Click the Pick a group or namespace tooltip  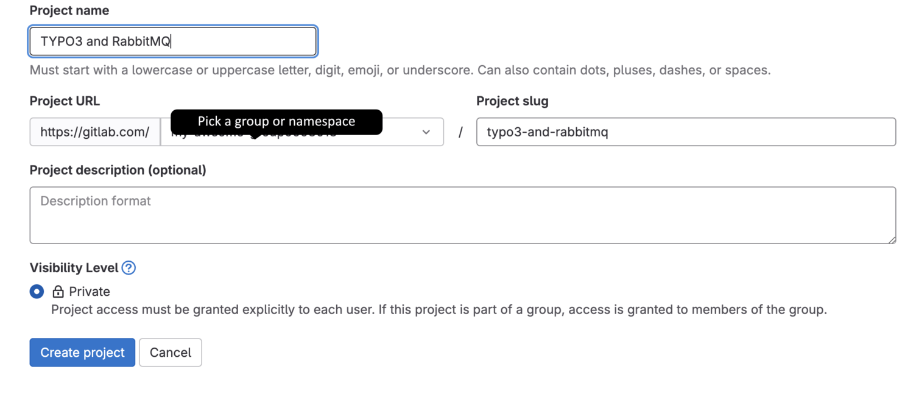click(277, 121)
